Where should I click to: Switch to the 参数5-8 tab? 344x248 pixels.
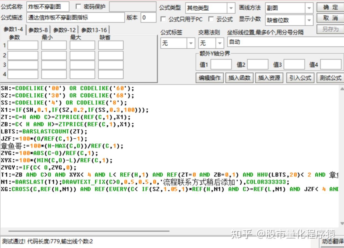click(38, 30)
